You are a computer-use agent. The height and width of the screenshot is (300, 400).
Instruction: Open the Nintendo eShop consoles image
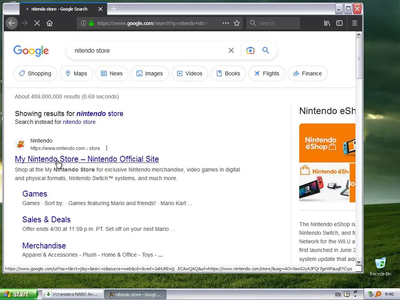click(324, 183)
